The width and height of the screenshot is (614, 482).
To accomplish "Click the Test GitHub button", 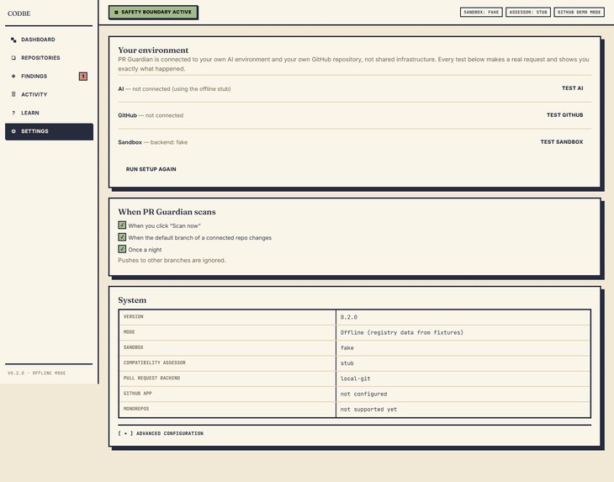I will click(565, 115).
